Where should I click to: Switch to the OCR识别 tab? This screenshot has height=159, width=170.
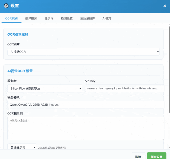pos(11,18)
